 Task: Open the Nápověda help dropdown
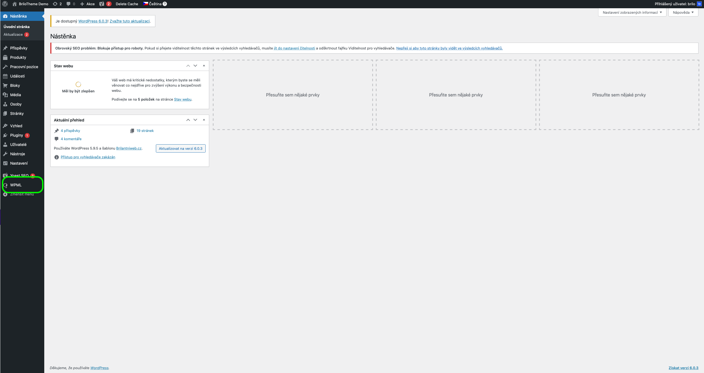pyautogui.click(x=683, y=12)
